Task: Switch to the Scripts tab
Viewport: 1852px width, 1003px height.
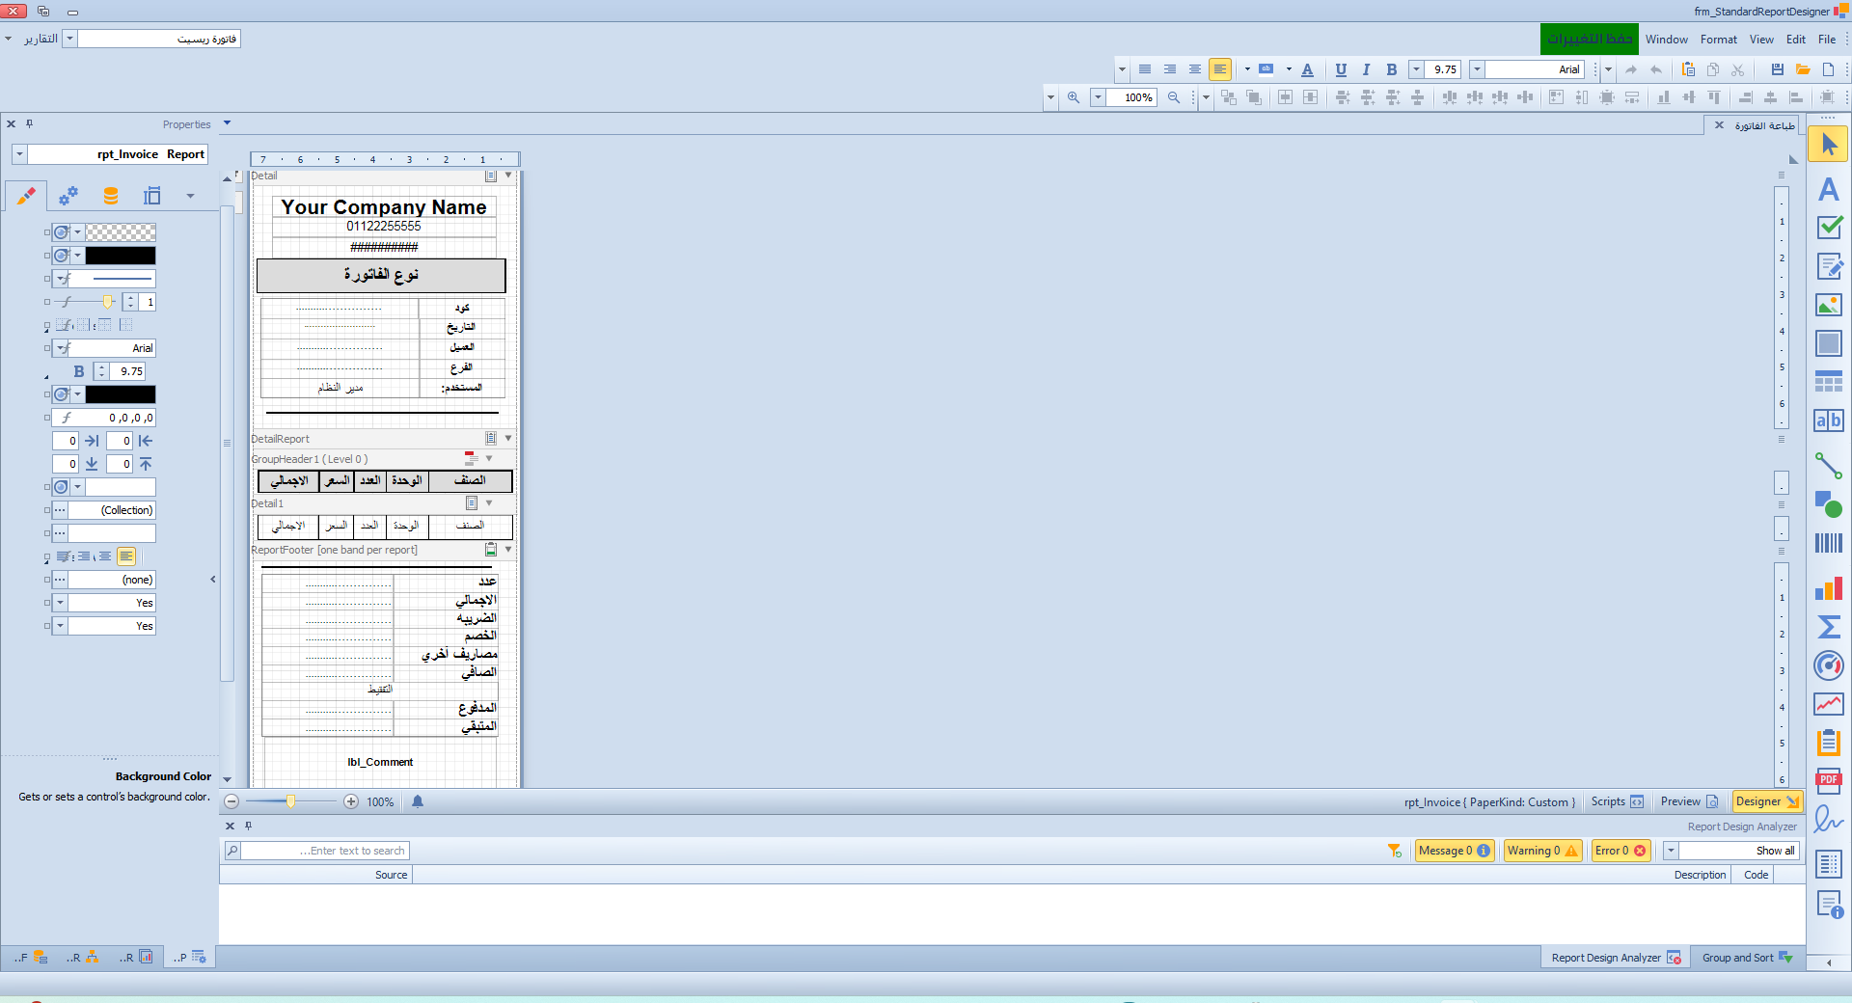Action: click(1617, 801)
